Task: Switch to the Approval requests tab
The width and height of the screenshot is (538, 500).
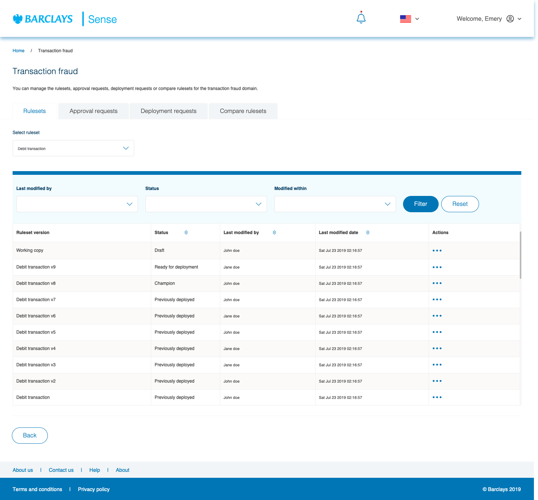Action: point(93,111)
